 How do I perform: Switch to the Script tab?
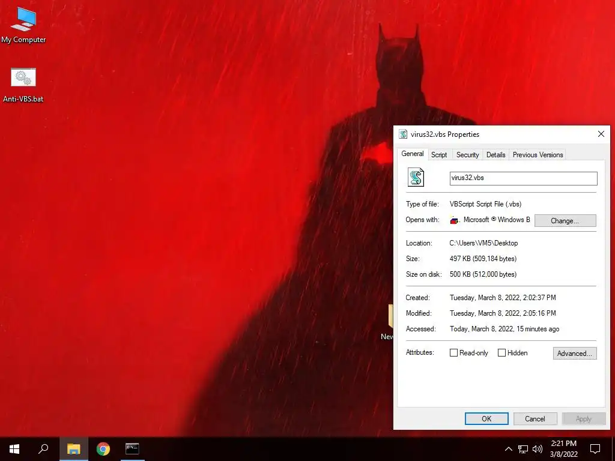439,155
